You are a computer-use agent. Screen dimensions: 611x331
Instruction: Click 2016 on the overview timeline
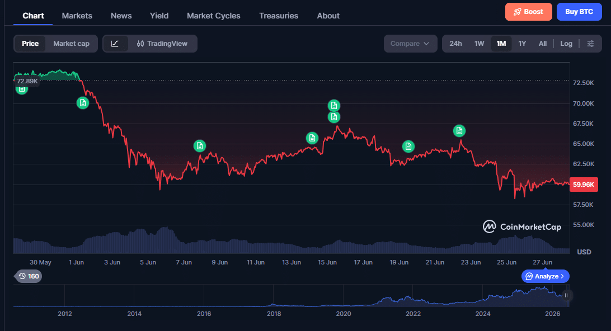204,314
